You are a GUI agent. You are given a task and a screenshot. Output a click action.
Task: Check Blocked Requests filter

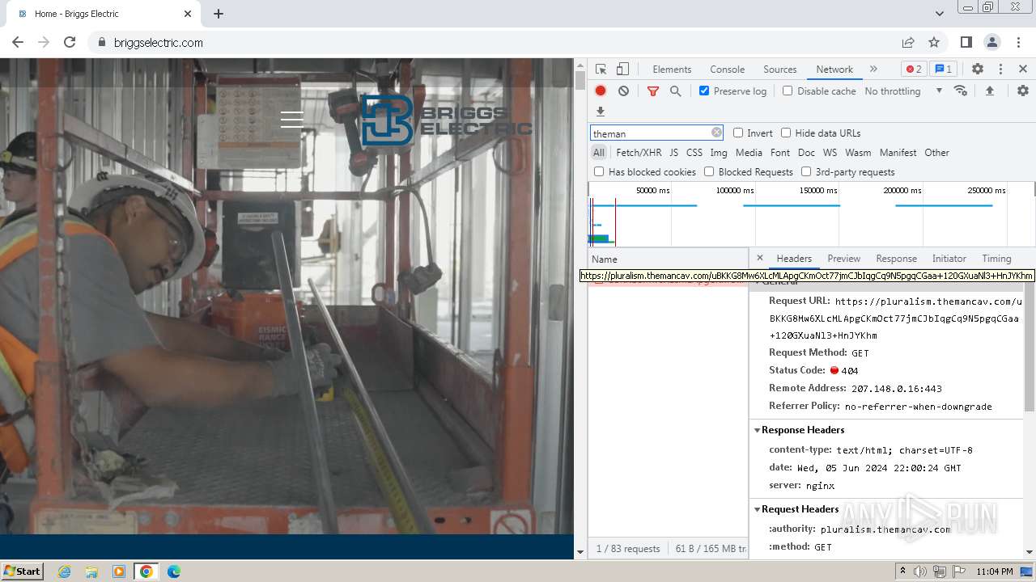tap(709, 171)
